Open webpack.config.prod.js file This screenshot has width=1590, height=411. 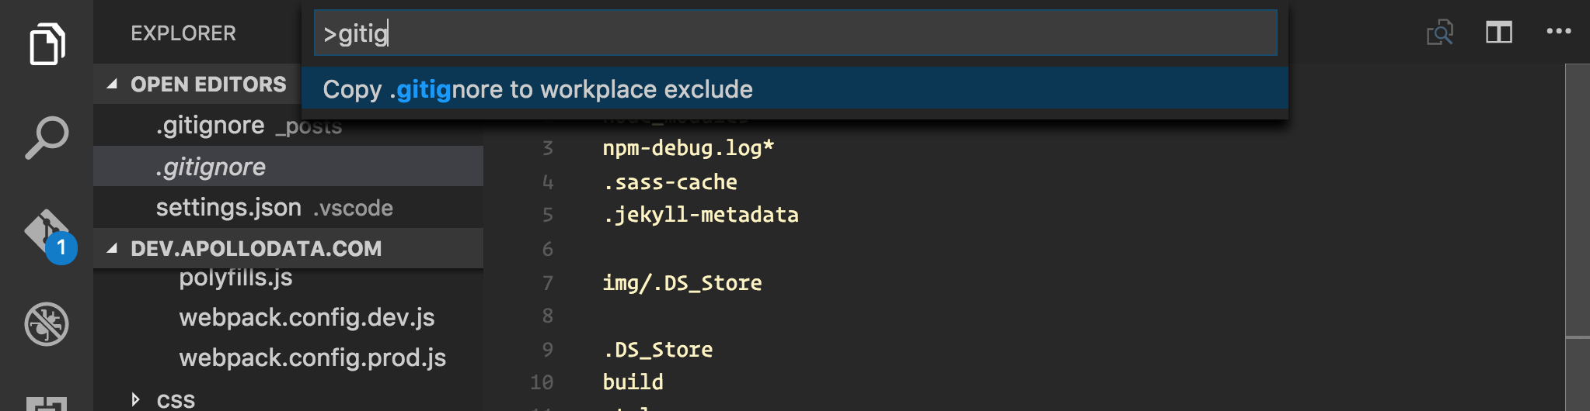click(x=312, y=357)
